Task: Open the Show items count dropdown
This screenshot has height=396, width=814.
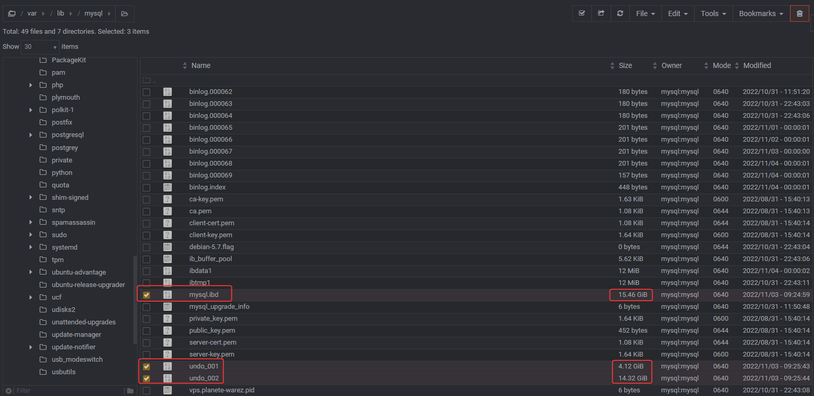Action: [40, 47]
